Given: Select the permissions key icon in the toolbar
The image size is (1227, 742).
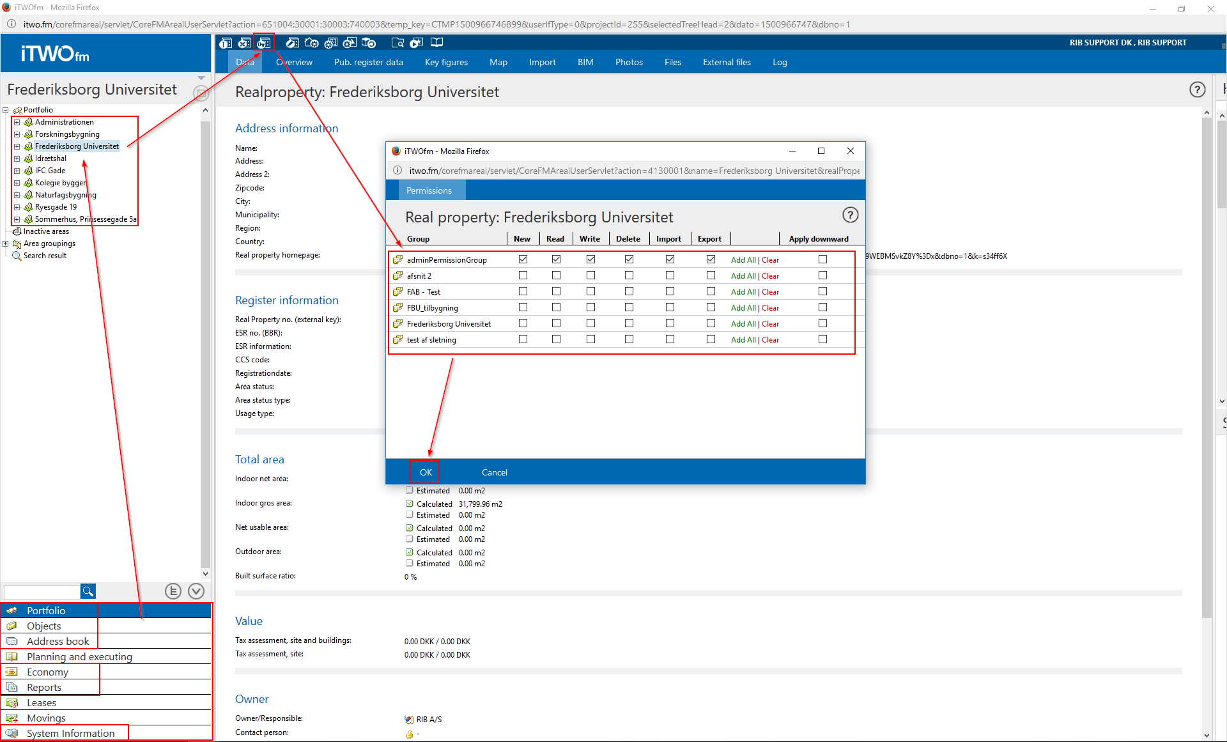Looking at the screenshot, I should pyautogui.click(x=265, y=43).
